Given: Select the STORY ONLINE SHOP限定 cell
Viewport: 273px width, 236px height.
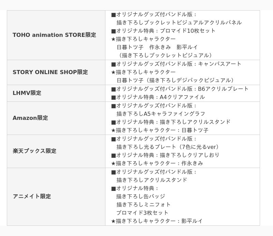Looking at the screenshot, I should (56, 72).
